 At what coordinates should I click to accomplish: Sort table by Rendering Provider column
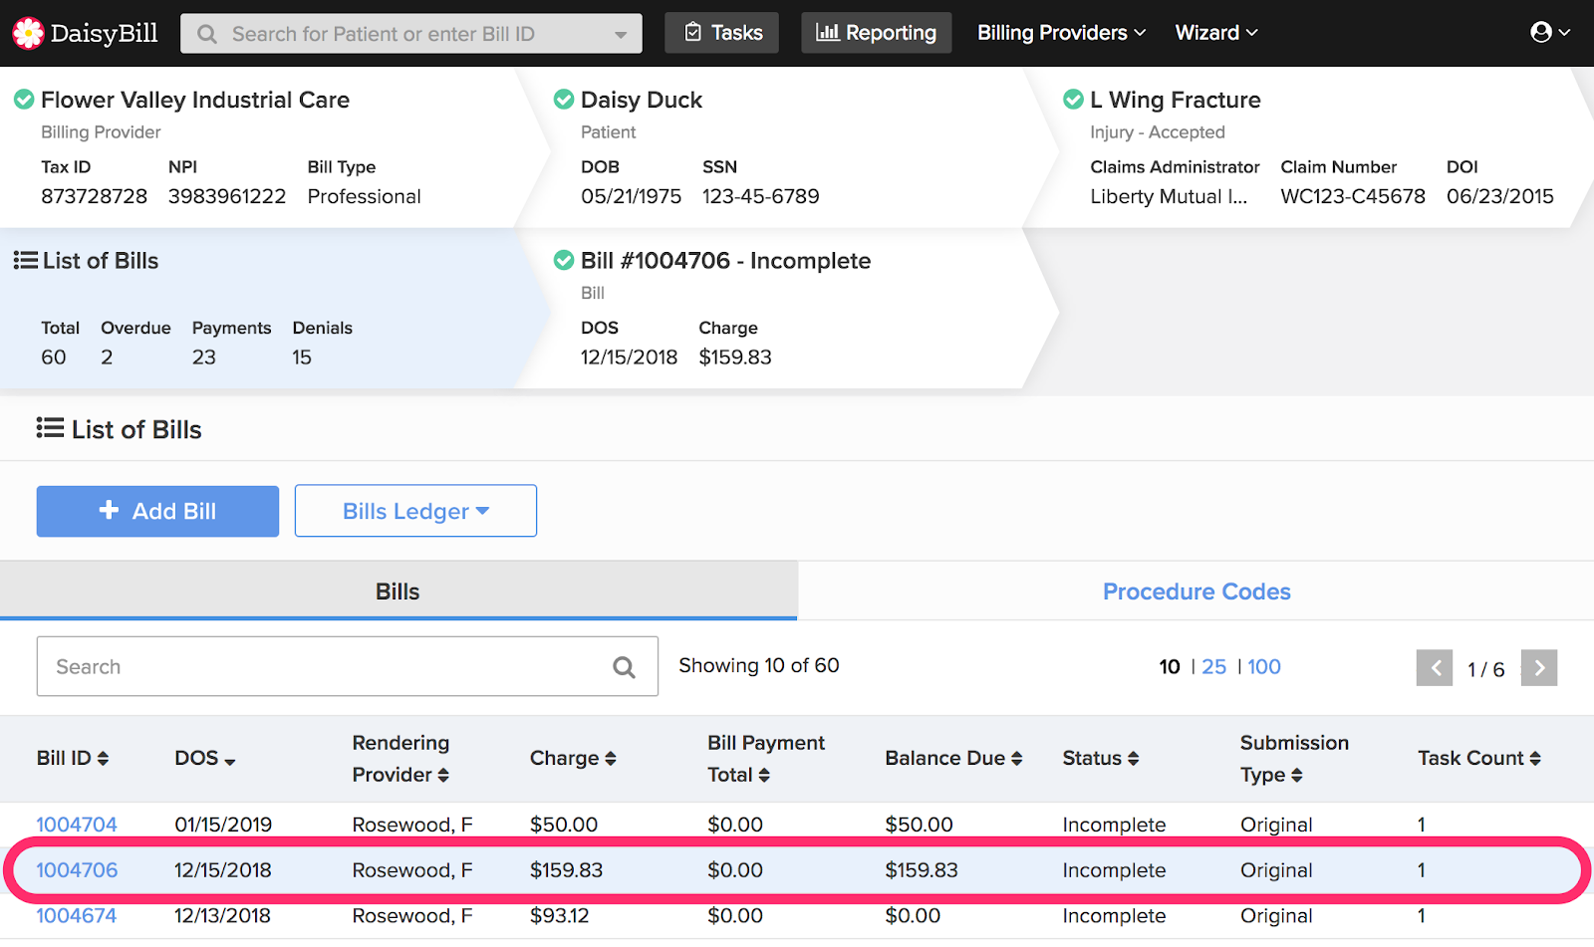[x=401, y=759]
